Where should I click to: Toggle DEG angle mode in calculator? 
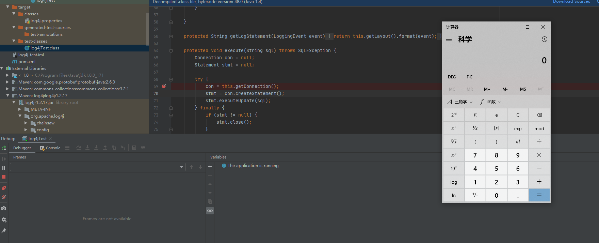click(452, 77)
